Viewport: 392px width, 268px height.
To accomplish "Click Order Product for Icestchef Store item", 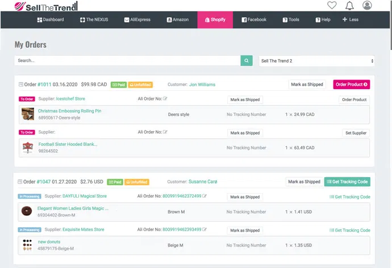I will (x=355, y=100).
